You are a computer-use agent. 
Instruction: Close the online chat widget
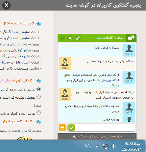[x=70, y=38]
